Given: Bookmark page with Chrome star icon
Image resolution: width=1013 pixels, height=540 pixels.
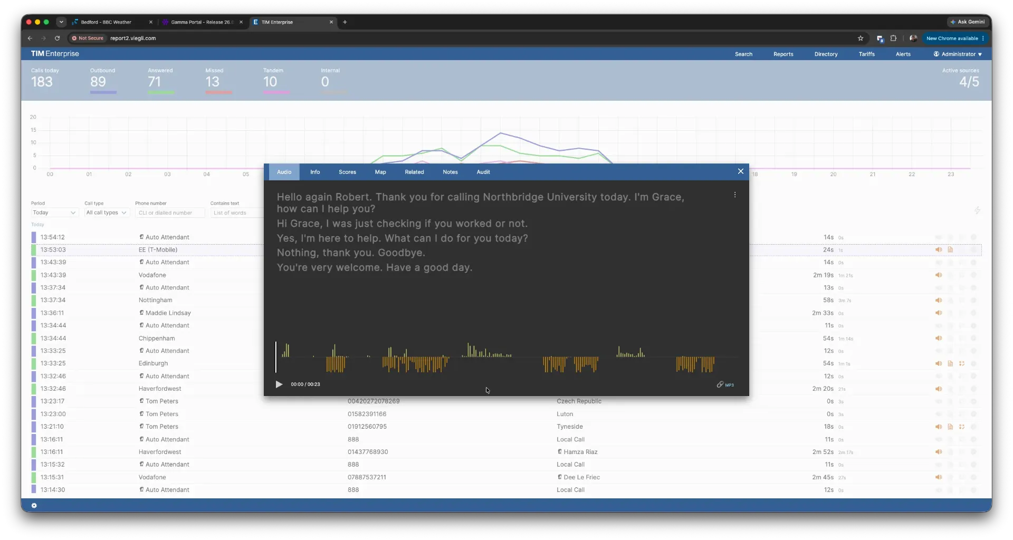Looking at the screenshot, I should 861,38.
